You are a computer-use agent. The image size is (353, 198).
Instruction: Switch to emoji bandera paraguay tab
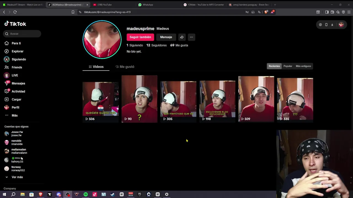click(x=249, y=5)
